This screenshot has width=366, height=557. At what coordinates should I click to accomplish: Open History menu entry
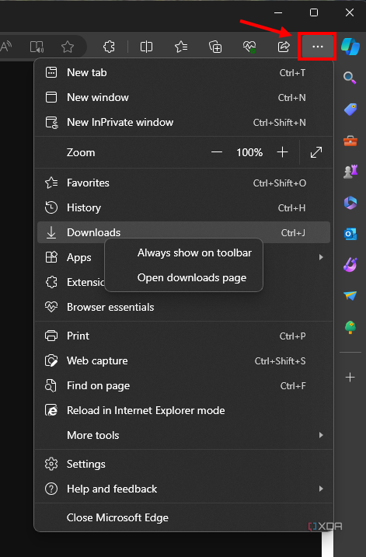tap(183, 208)
